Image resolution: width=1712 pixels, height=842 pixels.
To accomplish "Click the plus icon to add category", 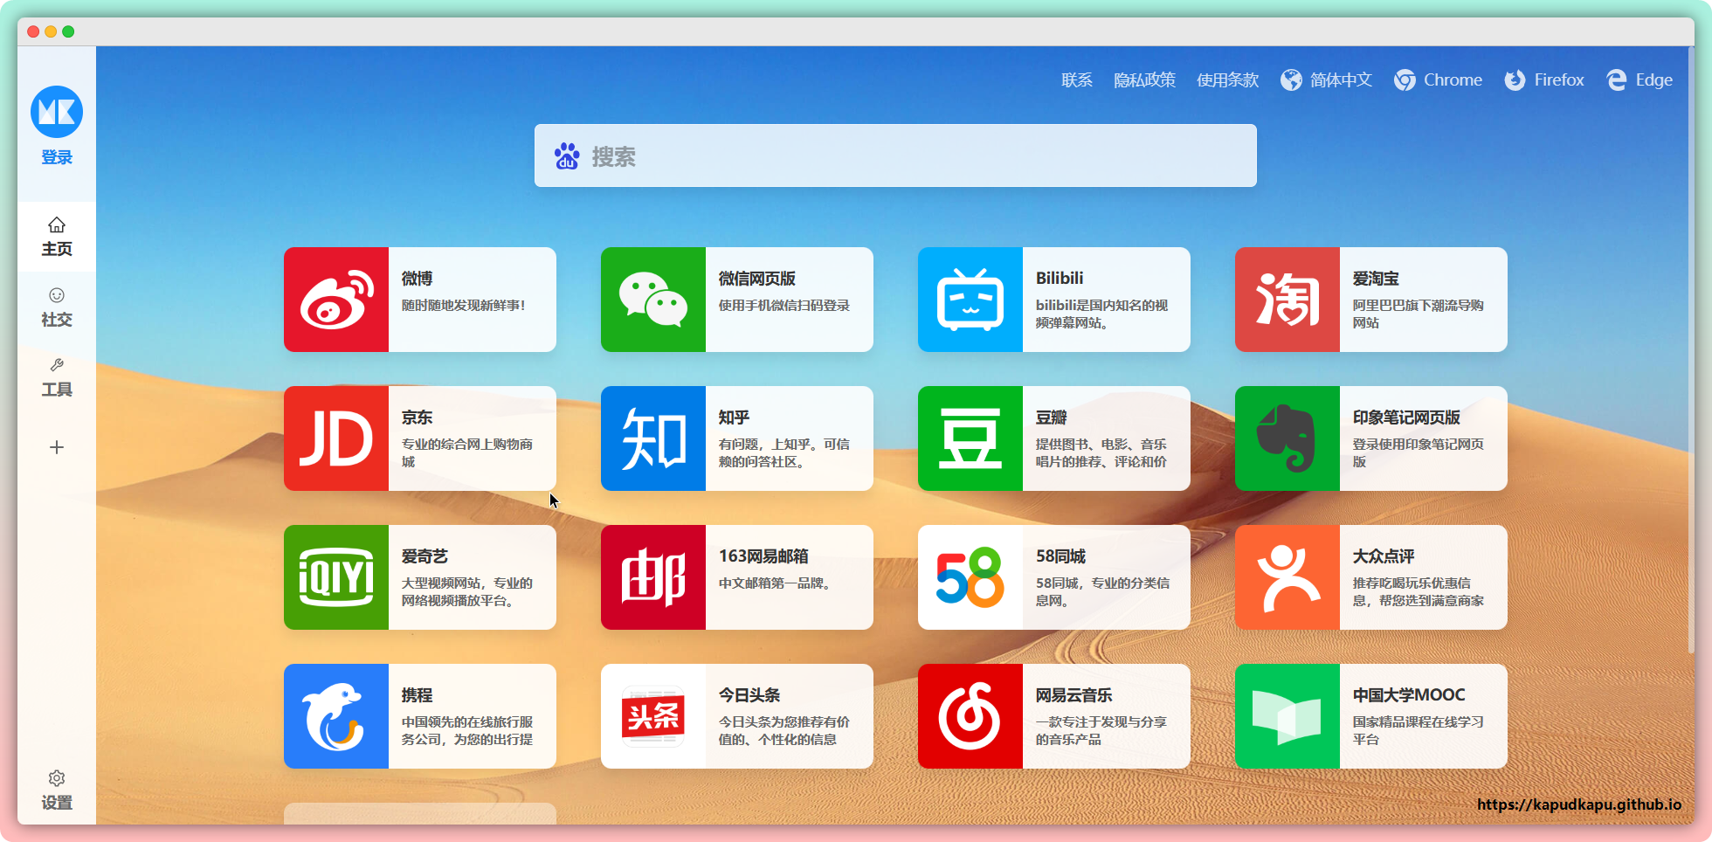I will pos(57,447).
